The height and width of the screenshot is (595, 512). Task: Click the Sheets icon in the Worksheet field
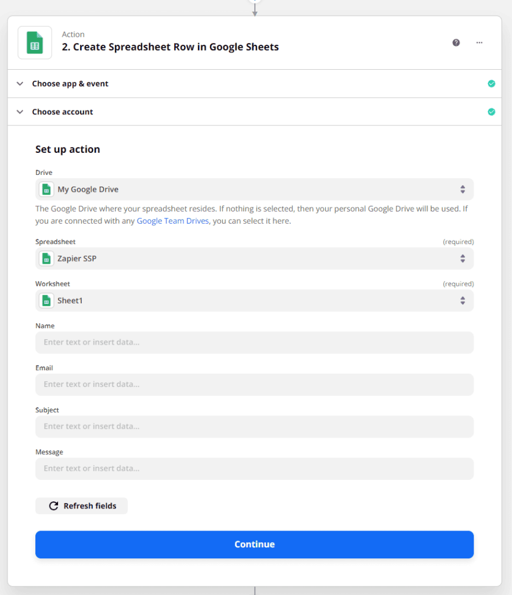[x=46, y=301]
